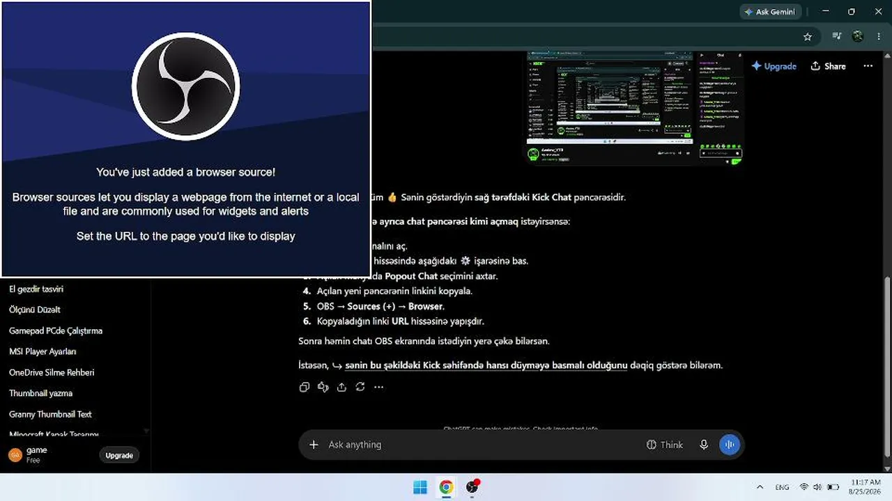Image resolution: width=892 pixels, height=501 pixels.
Task: Click the sidebar Upgrade button
Action: point(119,455)
